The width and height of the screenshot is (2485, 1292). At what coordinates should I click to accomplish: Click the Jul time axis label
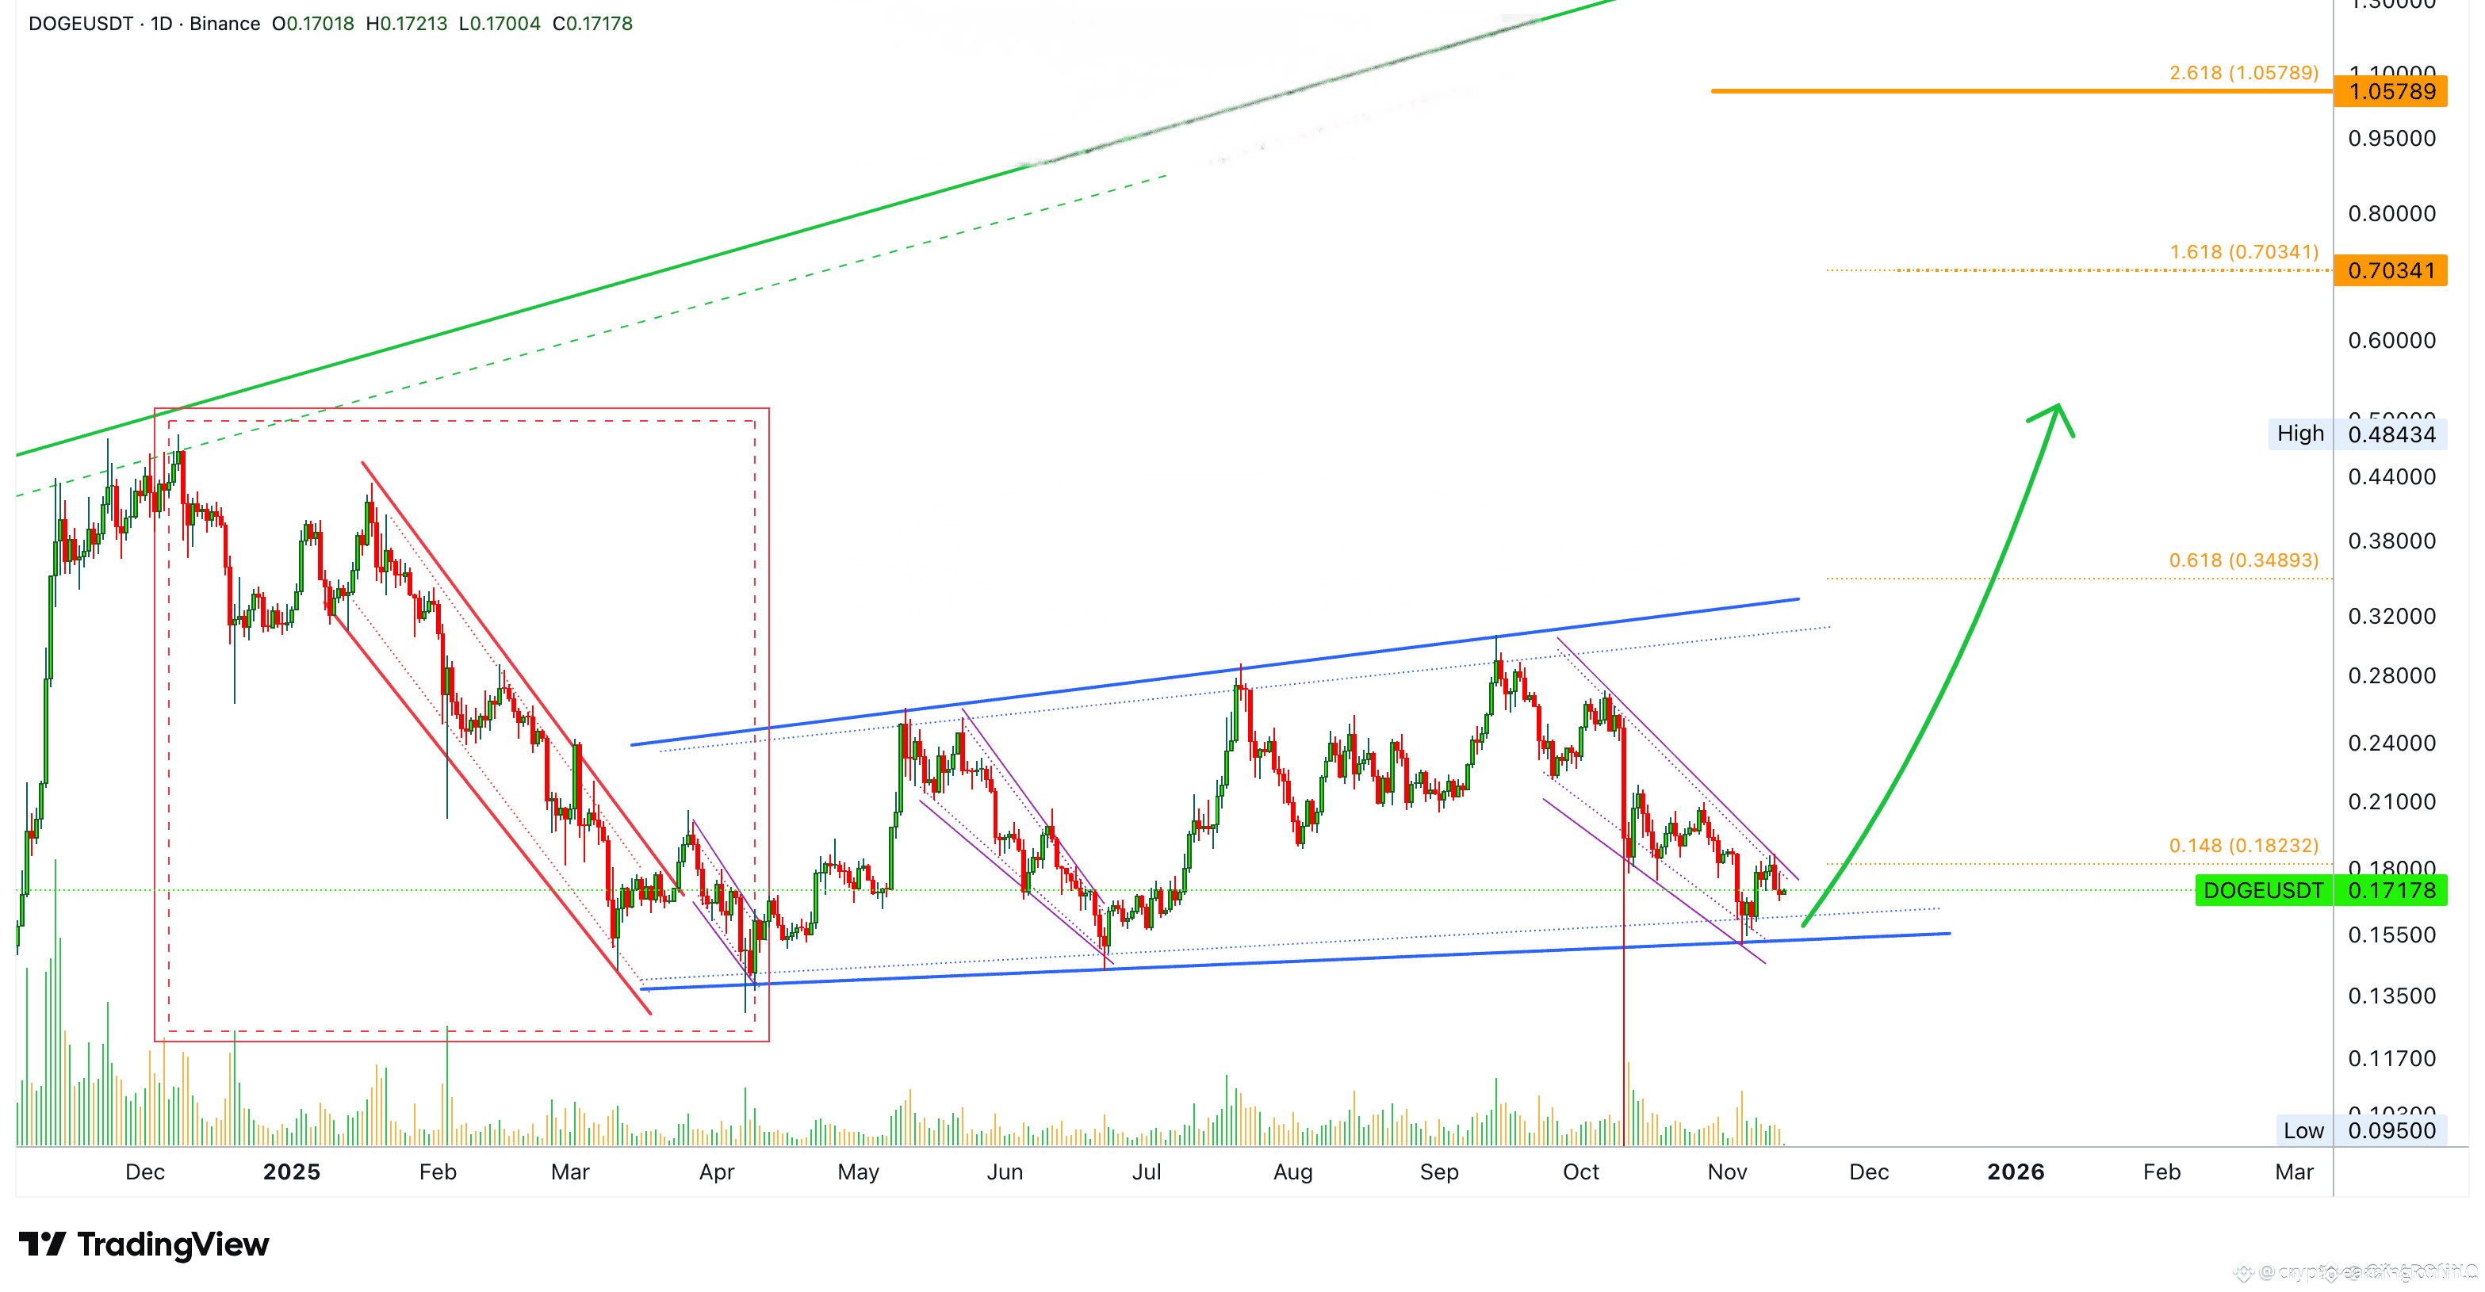click(x=1147, y=1172)
